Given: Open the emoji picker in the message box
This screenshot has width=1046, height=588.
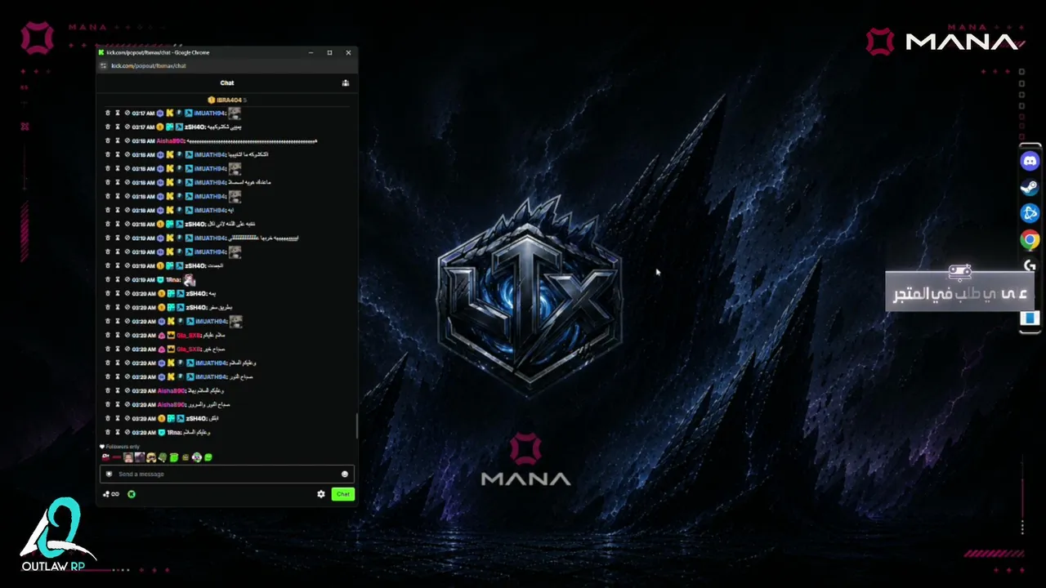Looking at the screenshot, I should [x=345, y=474].
